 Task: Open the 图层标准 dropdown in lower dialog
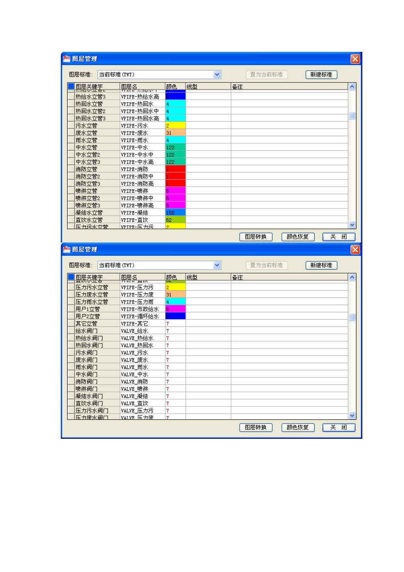pos(217,265)
